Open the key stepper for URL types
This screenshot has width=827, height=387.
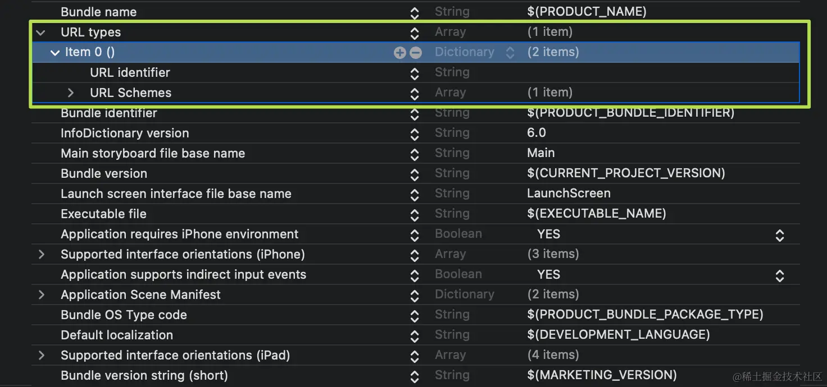click(415, 33)
